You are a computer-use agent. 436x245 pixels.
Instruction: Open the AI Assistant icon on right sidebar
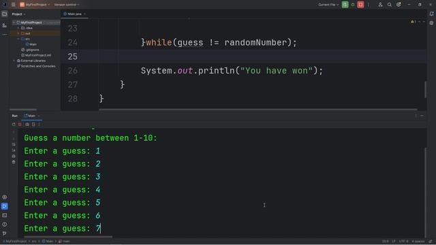[431, 23]
